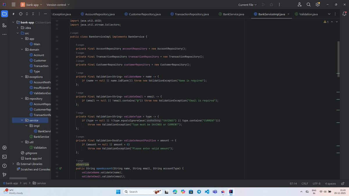Select opened file in project tree
Image resolution: width=349 pixels, height=196 pixels.
[x=21, y=14]
